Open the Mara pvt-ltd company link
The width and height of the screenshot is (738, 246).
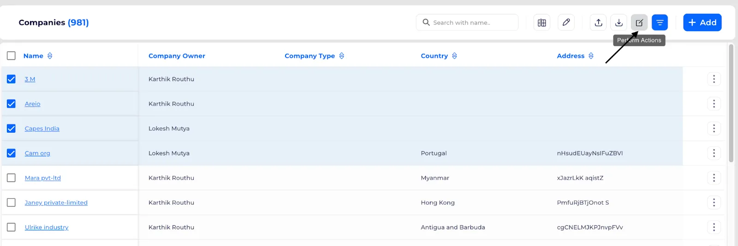(x=43, y=178)
